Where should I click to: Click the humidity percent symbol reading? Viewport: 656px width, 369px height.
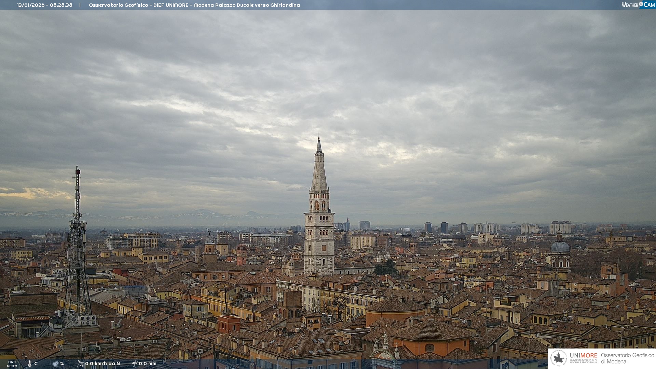point(62,364)
